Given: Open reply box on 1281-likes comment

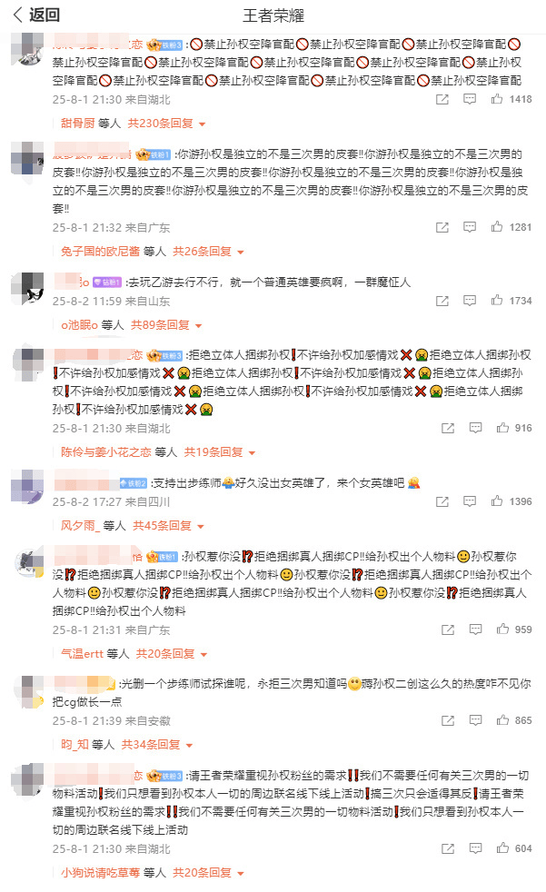Looking at the screenshot, I should tap(469, 227).
